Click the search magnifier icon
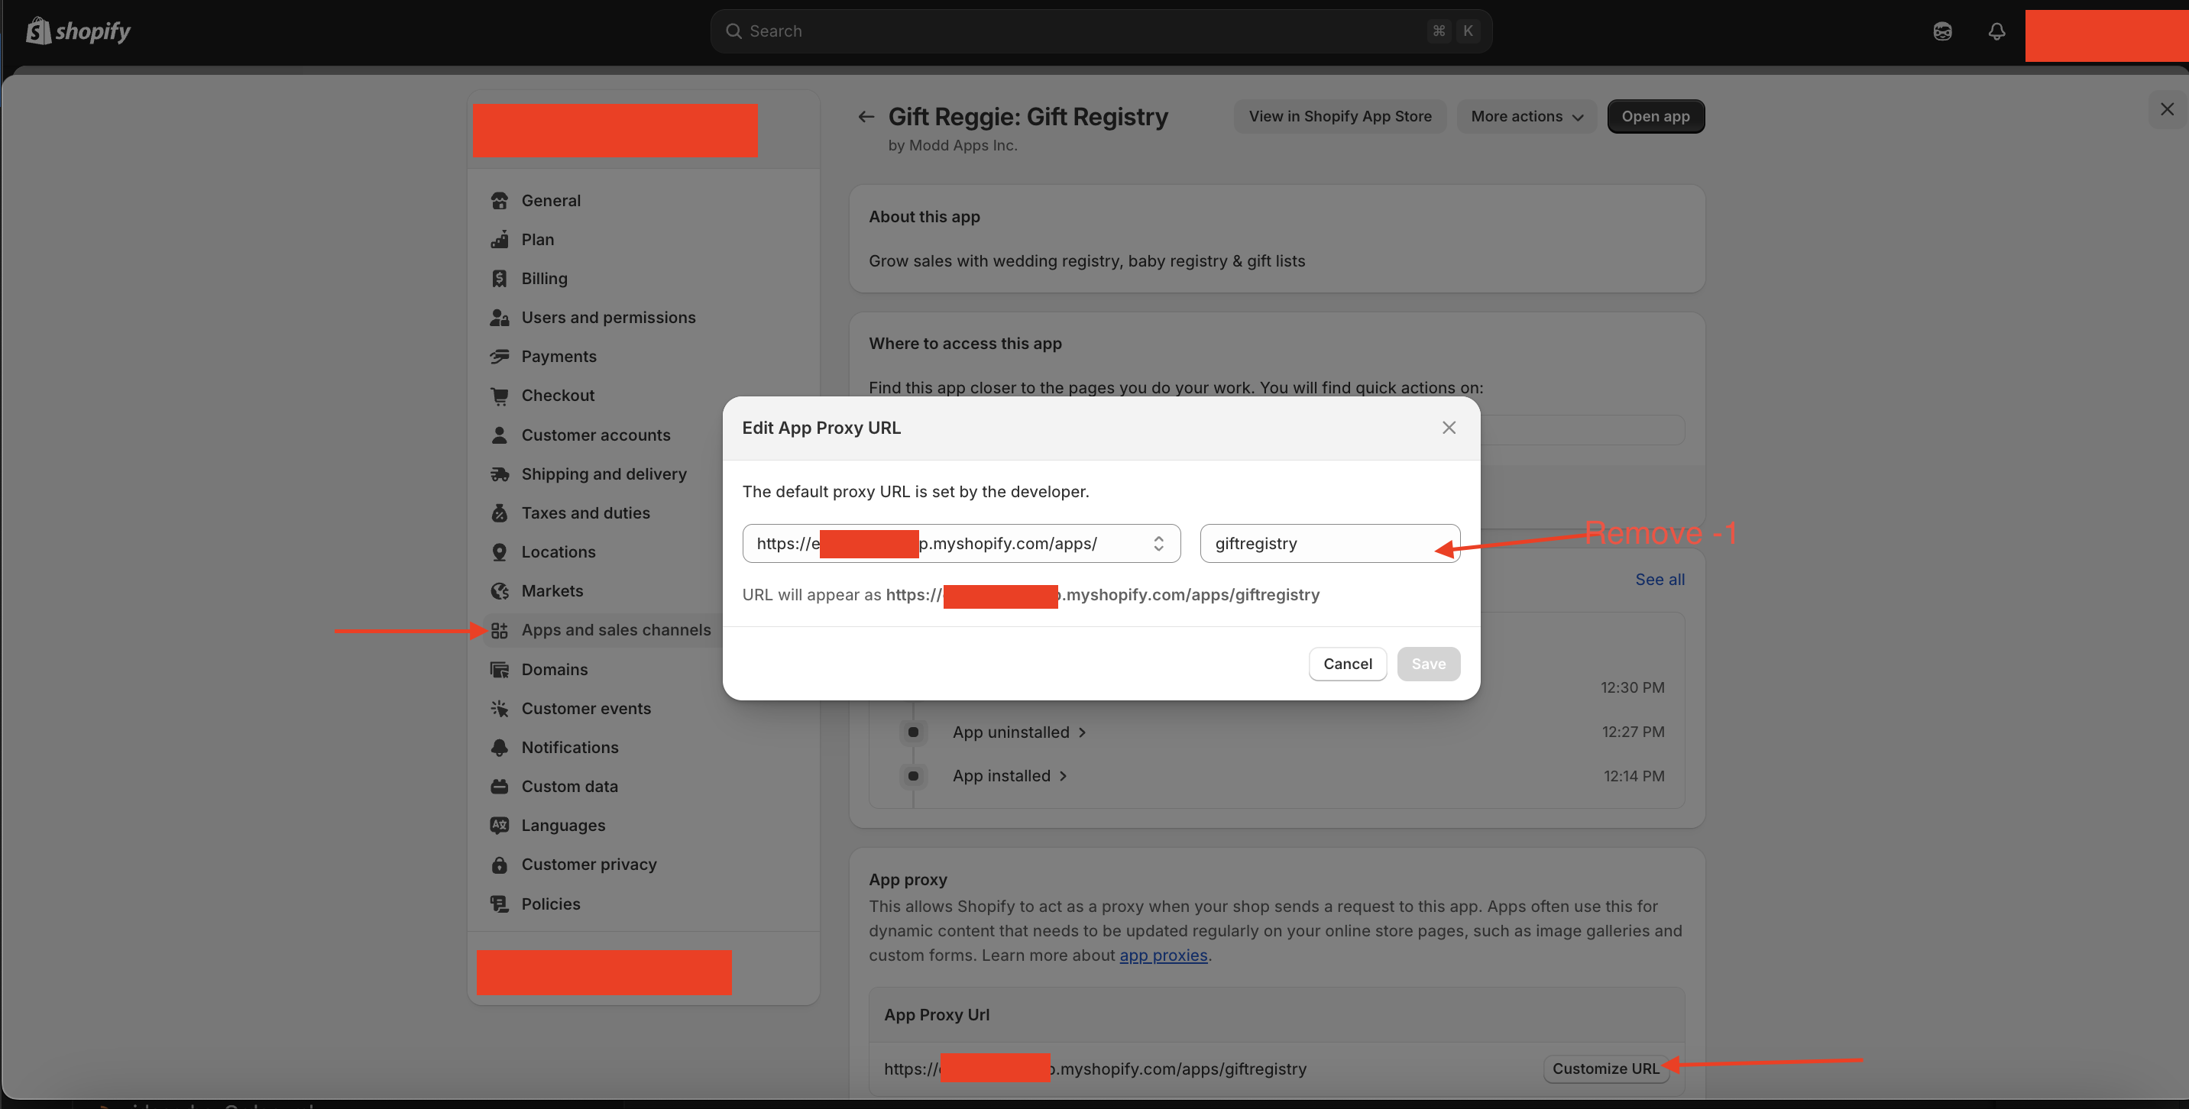2189x1109 pixels. pyautogui.click(x=733, y=31)
